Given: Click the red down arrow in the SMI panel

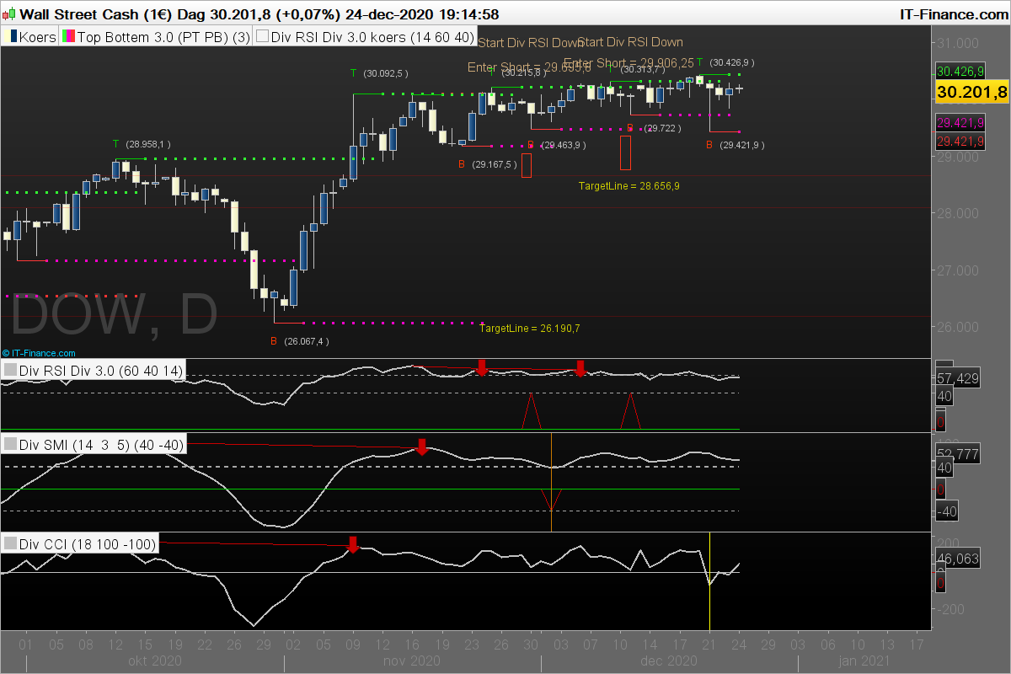Looking at the screenshot, I should coord(422,447).
